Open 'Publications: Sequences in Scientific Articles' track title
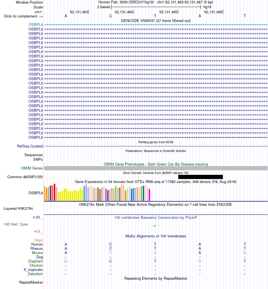 point(156,151)
